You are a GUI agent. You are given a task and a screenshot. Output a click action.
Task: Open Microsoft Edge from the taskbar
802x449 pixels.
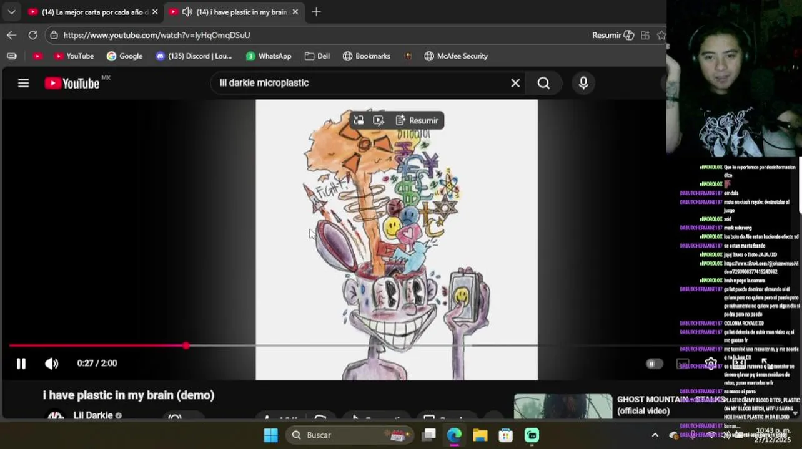tap(454, 435)
